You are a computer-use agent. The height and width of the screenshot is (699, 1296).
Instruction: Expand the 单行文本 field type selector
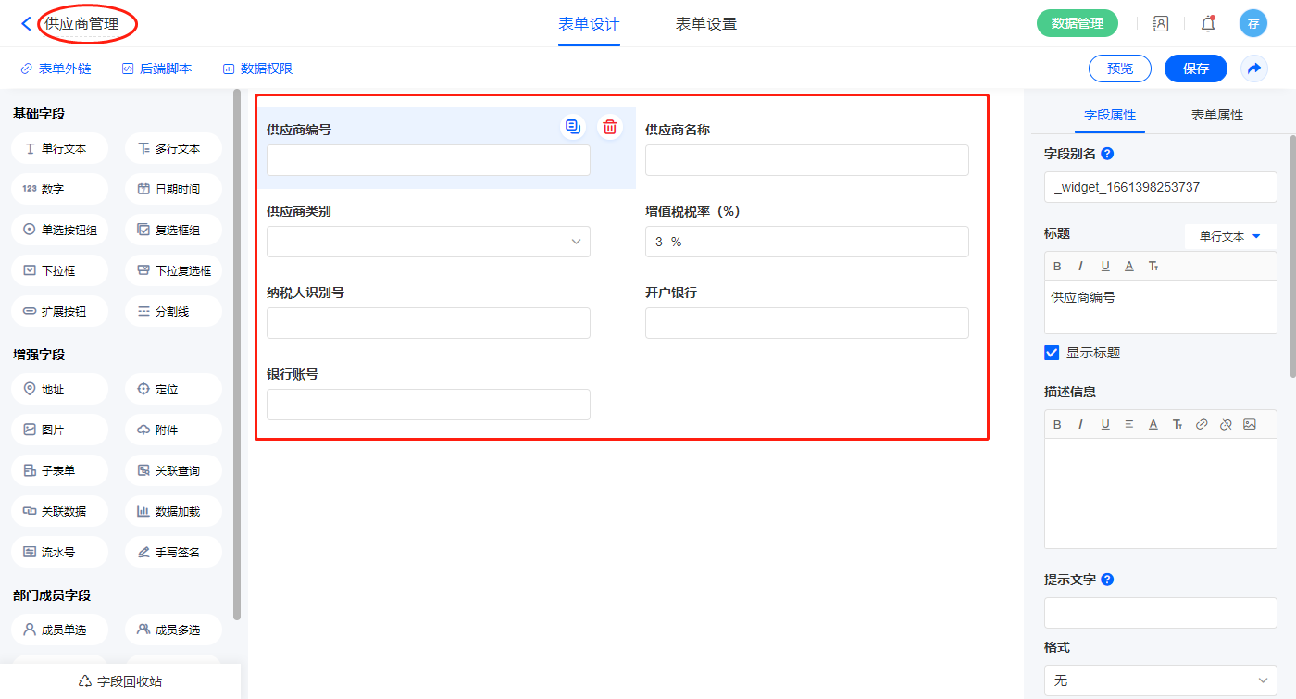(1230, 237)
